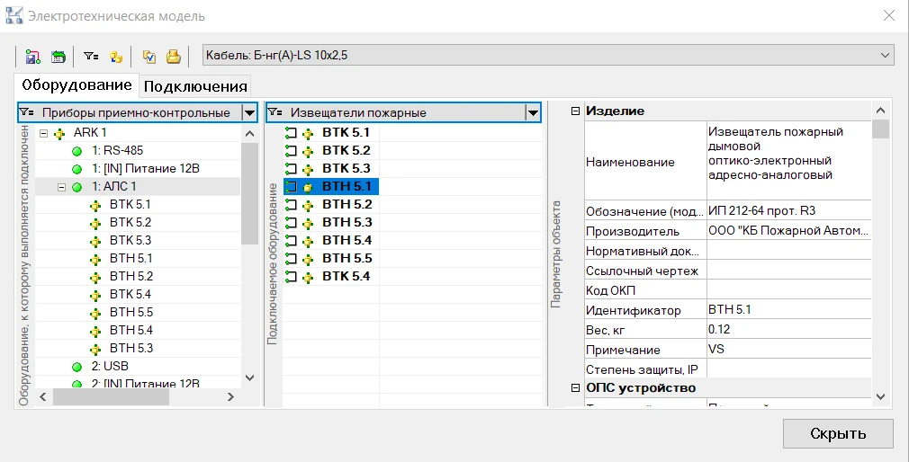Viewport: 909px width, 462px height.
Task: Click the green port icon next to 2: USB
Action: click(77, 367)
